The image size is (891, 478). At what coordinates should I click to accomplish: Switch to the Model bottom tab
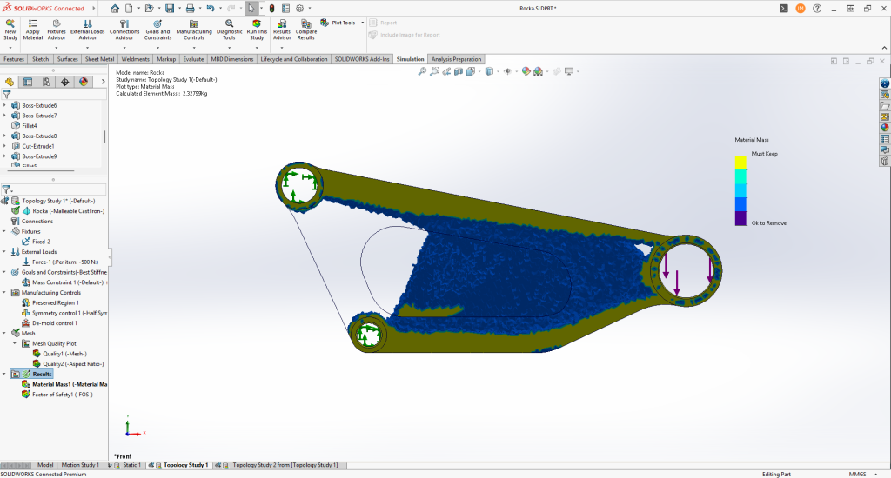click(45, 465)
